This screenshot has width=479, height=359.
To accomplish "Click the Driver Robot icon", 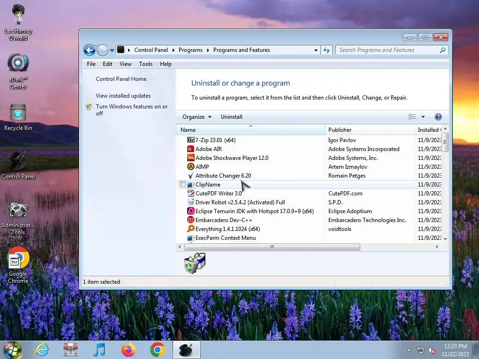I will coord(191,202).
